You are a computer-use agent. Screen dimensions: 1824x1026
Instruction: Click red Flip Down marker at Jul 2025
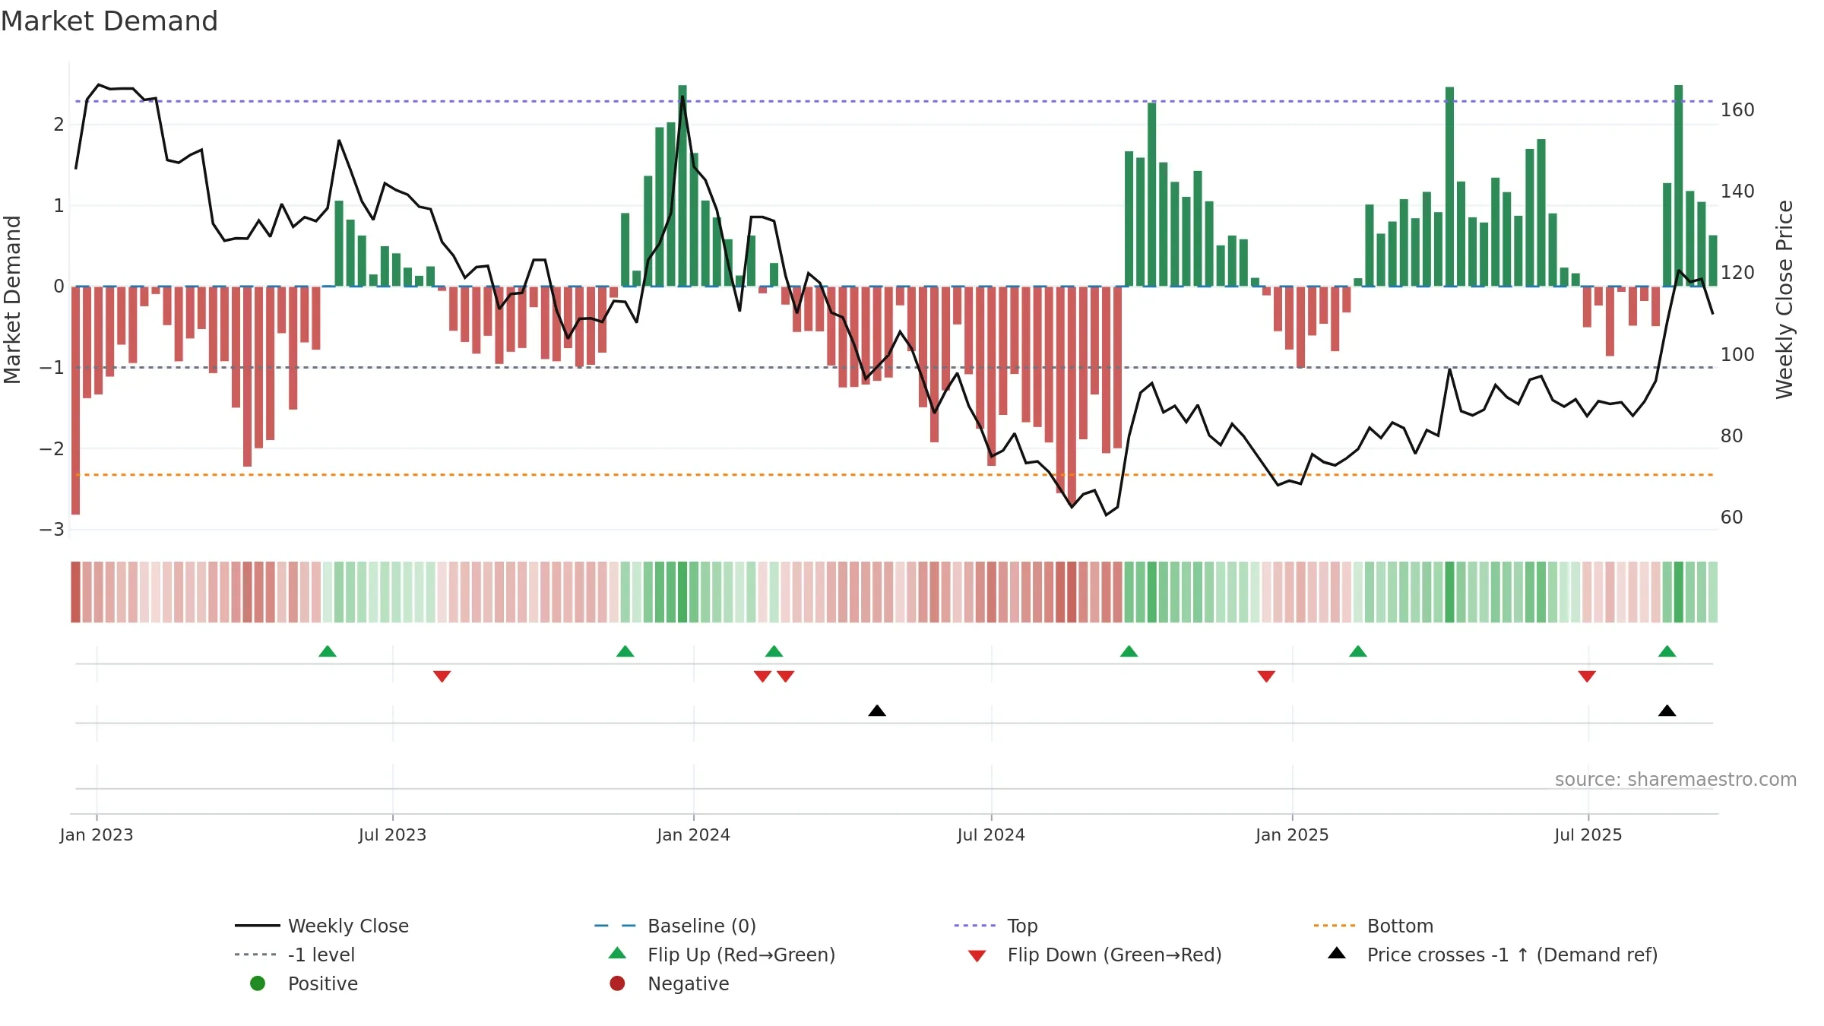click(1587, 676)
